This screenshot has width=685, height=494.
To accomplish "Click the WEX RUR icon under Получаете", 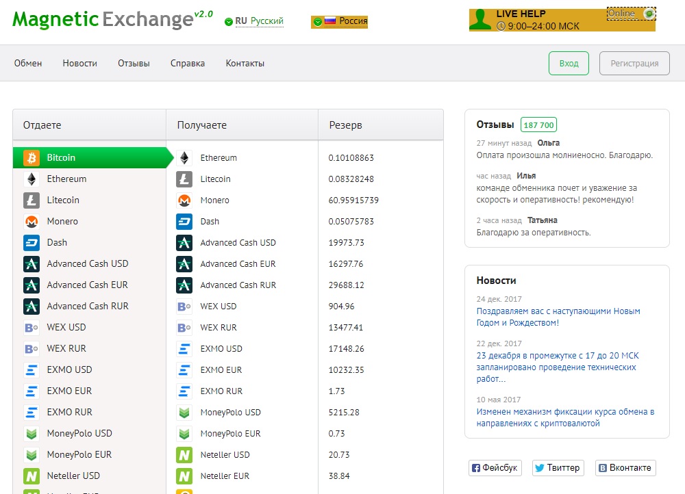I will pos(184,327).
